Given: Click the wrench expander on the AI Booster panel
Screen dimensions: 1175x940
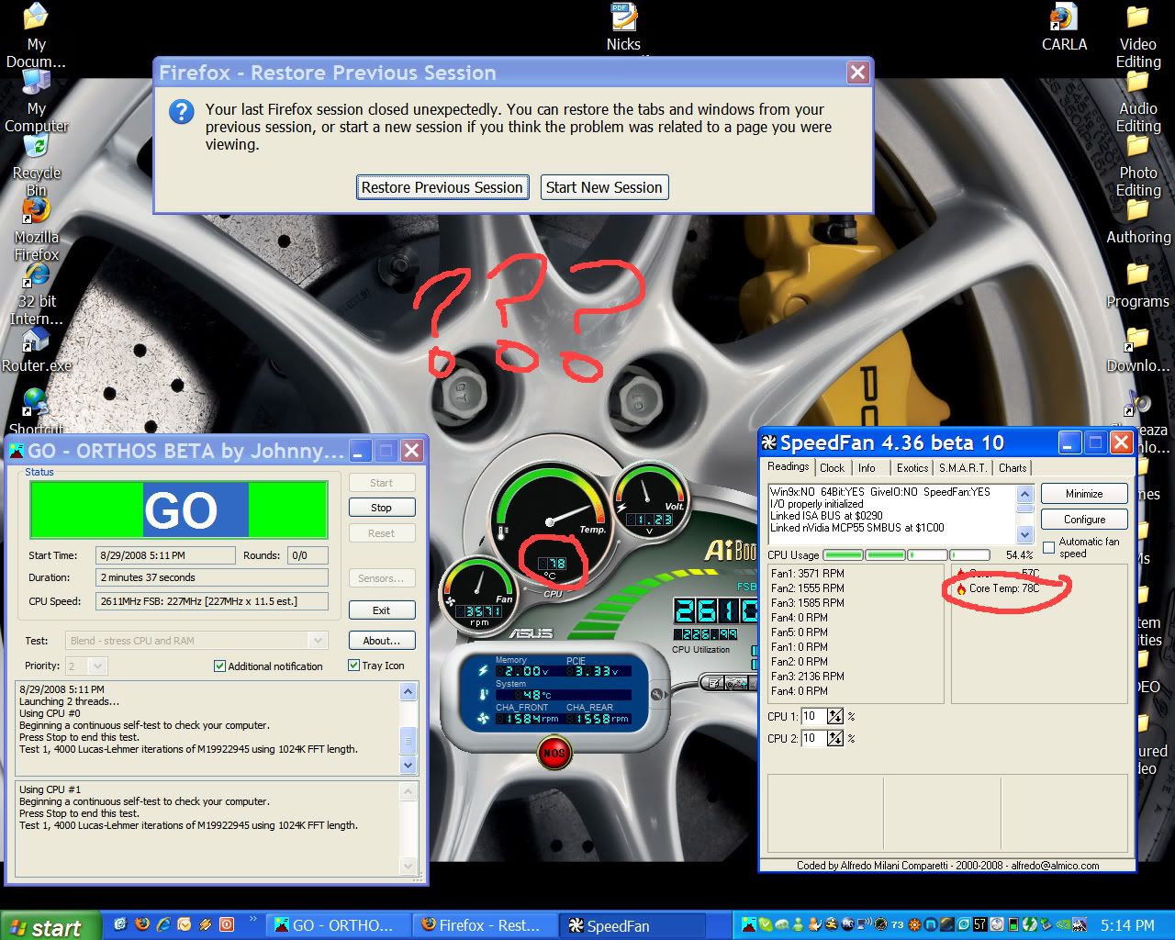Looking at the screenshot, I should tap(658, 694).
